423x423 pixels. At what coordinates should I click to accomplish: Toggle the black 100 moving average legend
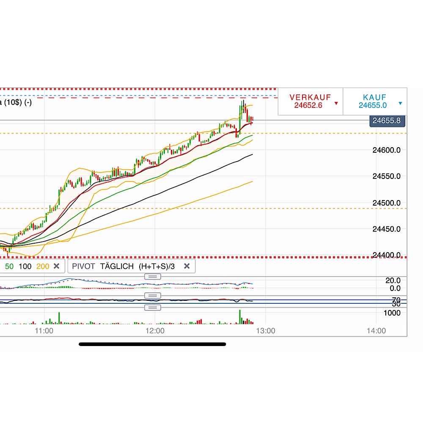click(25, 266)
